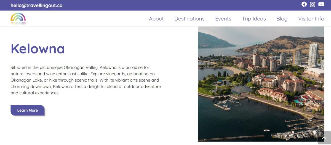Expand the Visitor Info menu

coord(311,19)
